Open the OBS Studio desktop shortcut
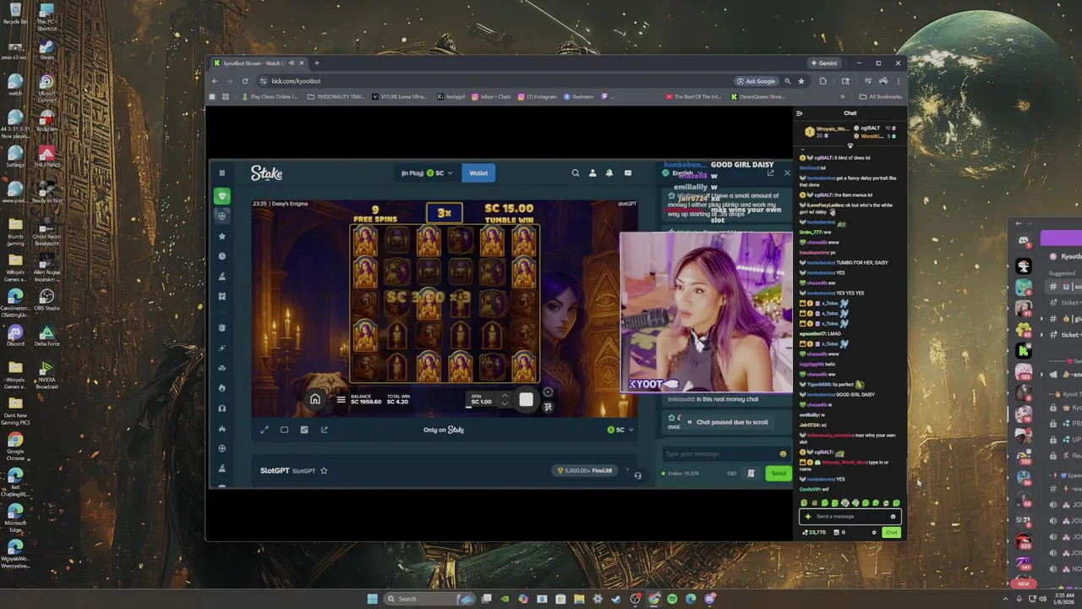Viewport: 1082px width, 609px height. 46,300
